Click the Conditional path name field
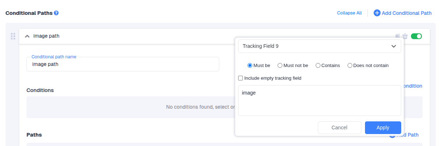The height and width of the screenshot is (146, 440). [123, 64]
